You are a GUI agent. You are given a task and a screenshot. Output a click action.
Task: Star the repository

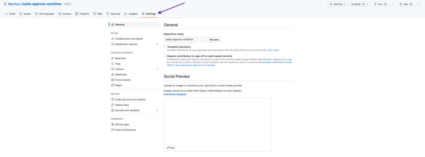405,4
